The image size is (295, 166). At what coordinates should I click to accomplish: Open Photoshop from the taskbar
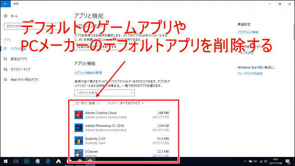[x=27, y=161]
